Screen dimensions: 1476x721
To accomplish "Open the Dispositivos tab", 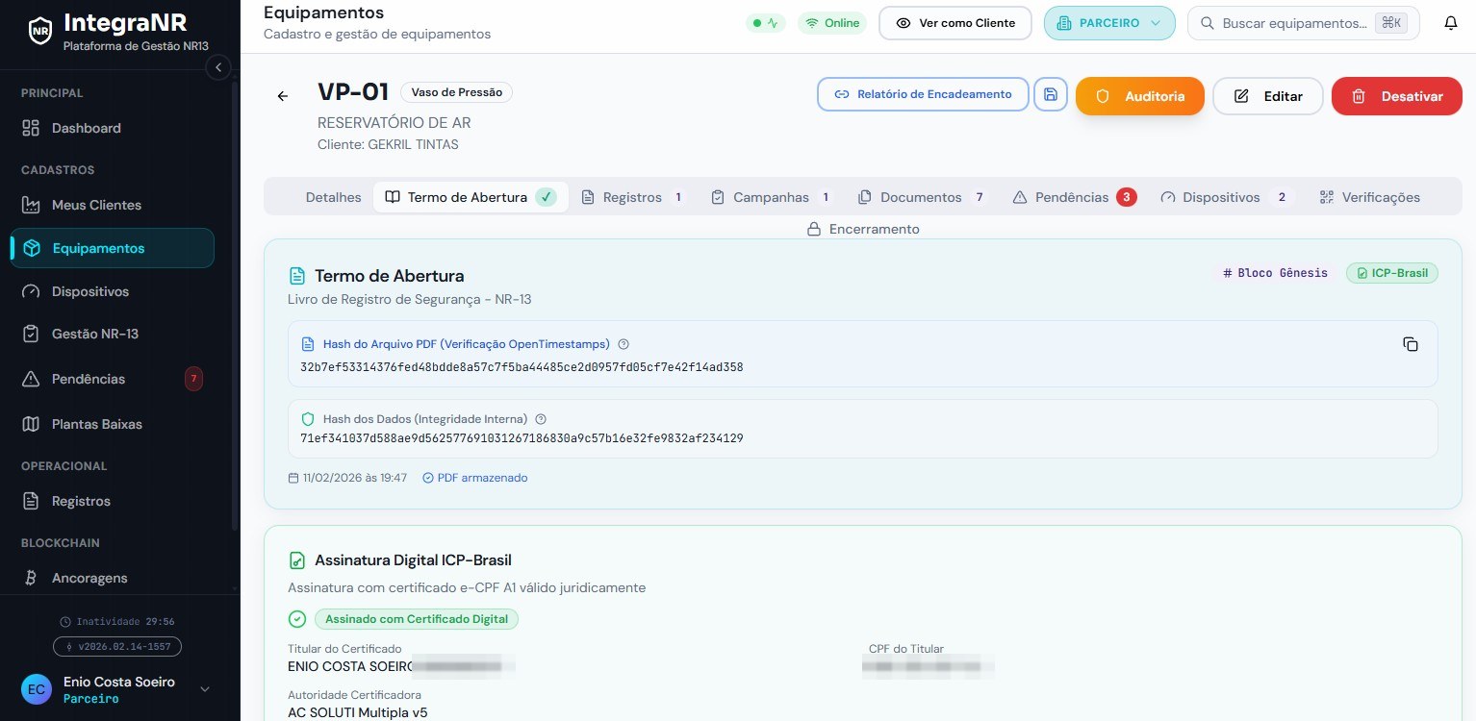I will (x=1226, y=197).
